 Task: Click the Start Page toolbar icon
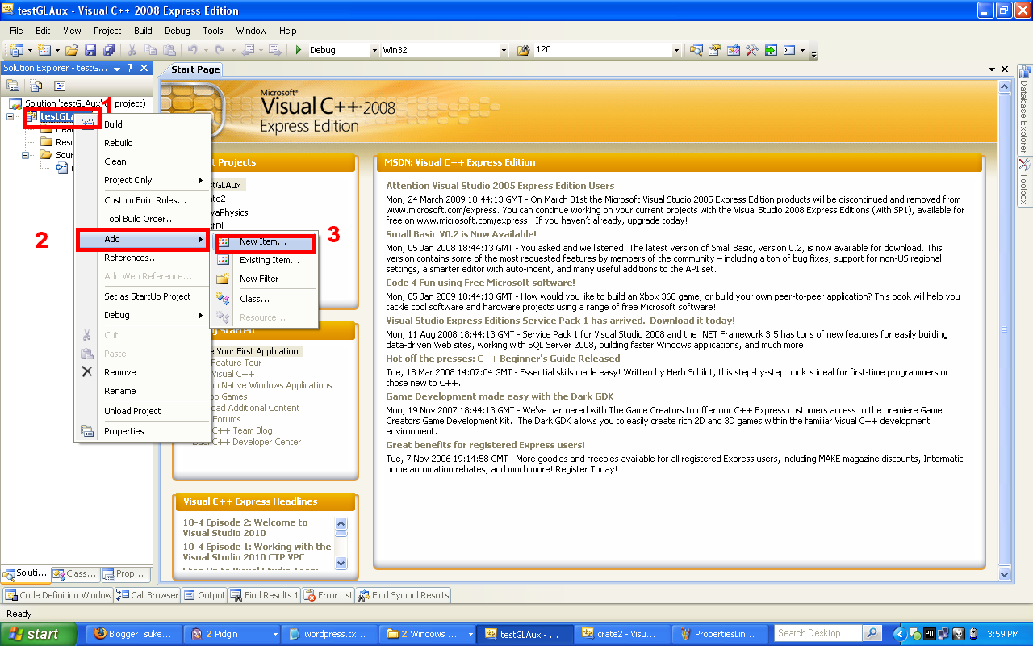point(771,50)
